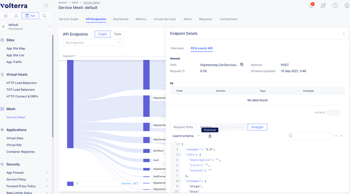
Task: Click Service Mesh breadcrumb link
Action: [x=91, y=3]
